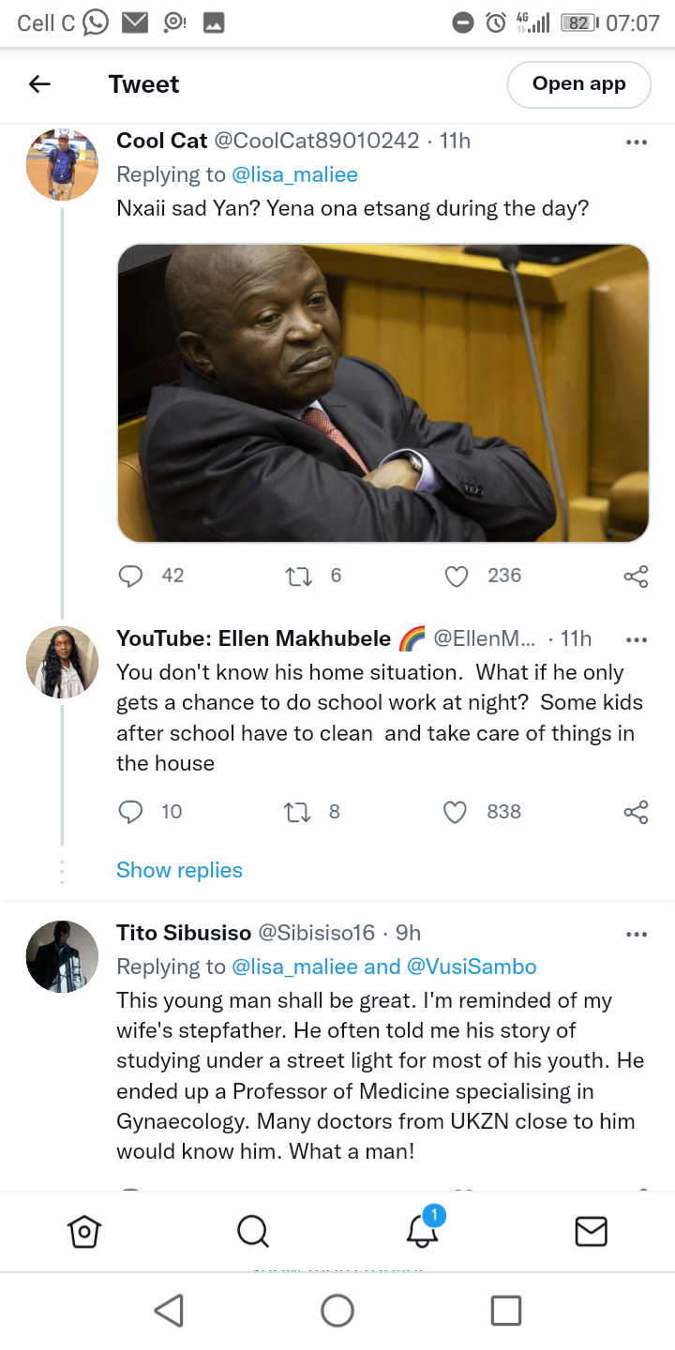Open more options for Tito Sibusiso's tweet
Viewport: 675px width, 1350px height.
pos(636,935)
